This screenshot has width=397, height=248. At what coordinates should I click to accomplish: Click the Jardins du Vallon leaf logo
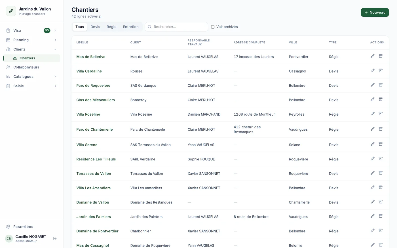11,11
